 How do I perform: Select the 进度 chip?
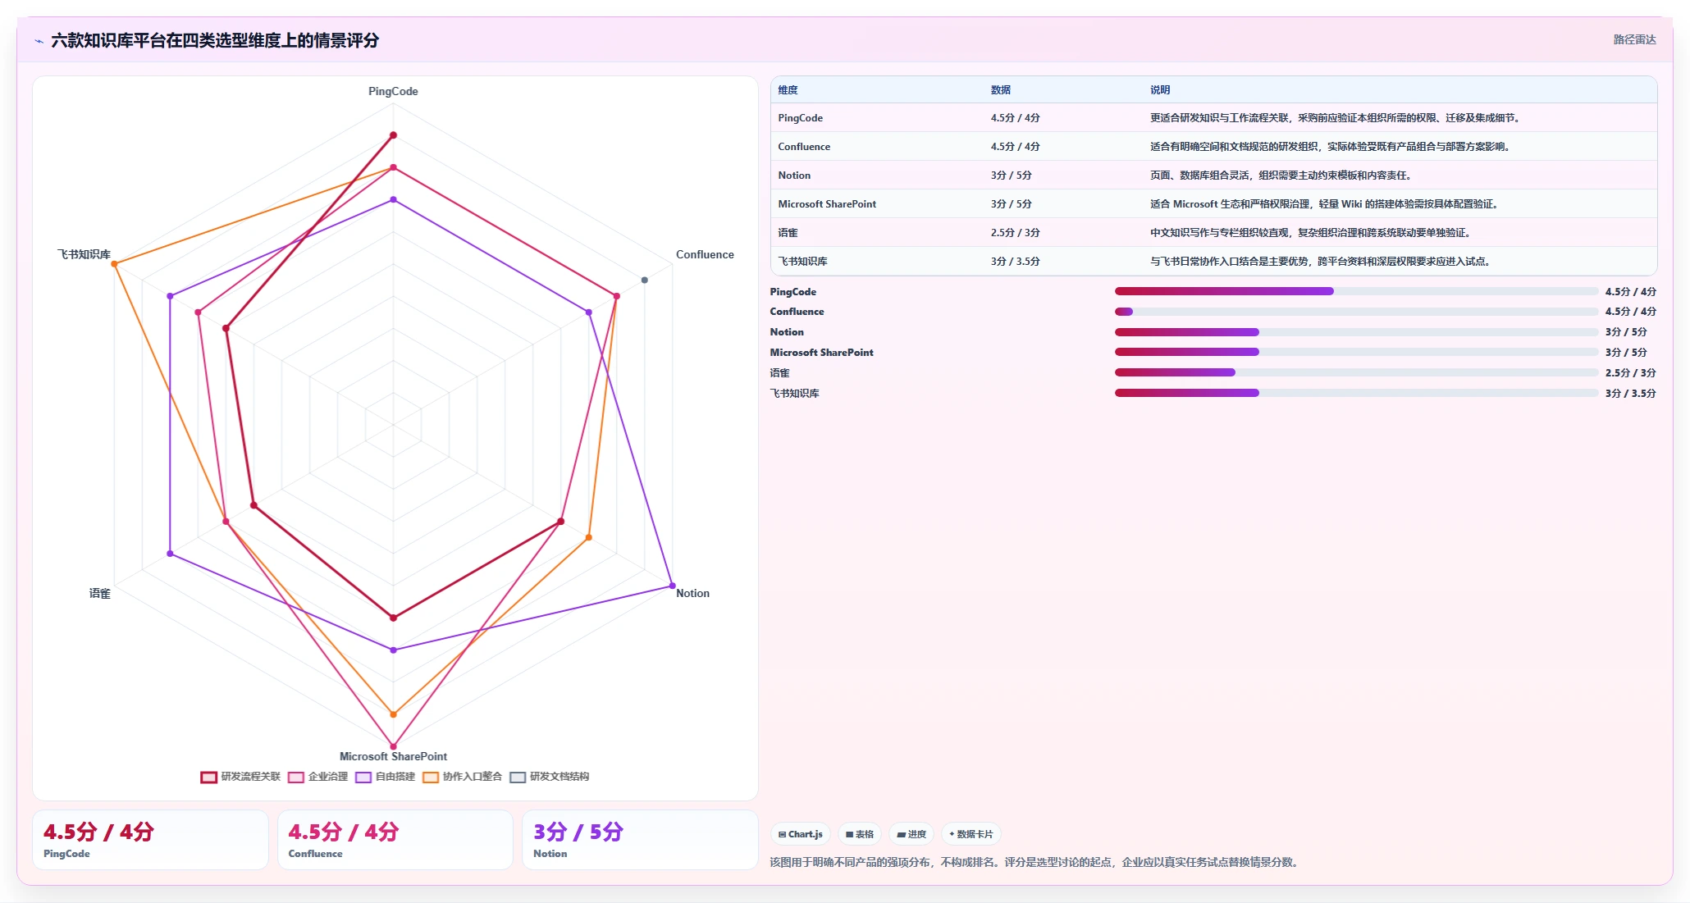(911, 834)
